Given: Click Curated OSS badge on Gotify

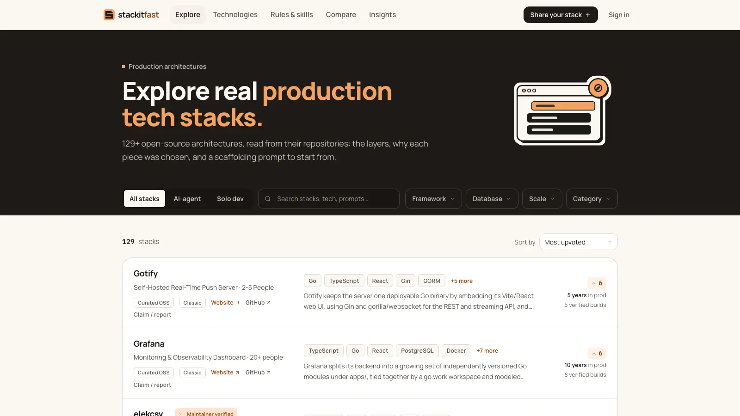Looking at the screenshot, I should [154, 303].
